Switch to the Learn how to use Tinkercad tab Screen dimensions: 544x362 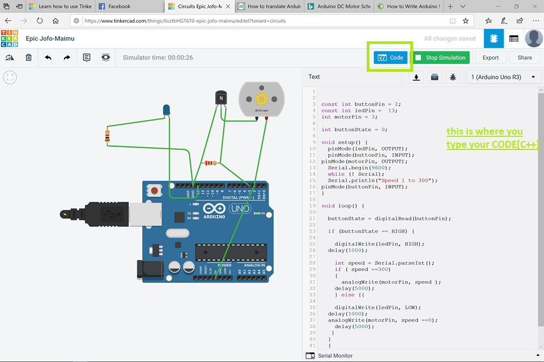61,6
